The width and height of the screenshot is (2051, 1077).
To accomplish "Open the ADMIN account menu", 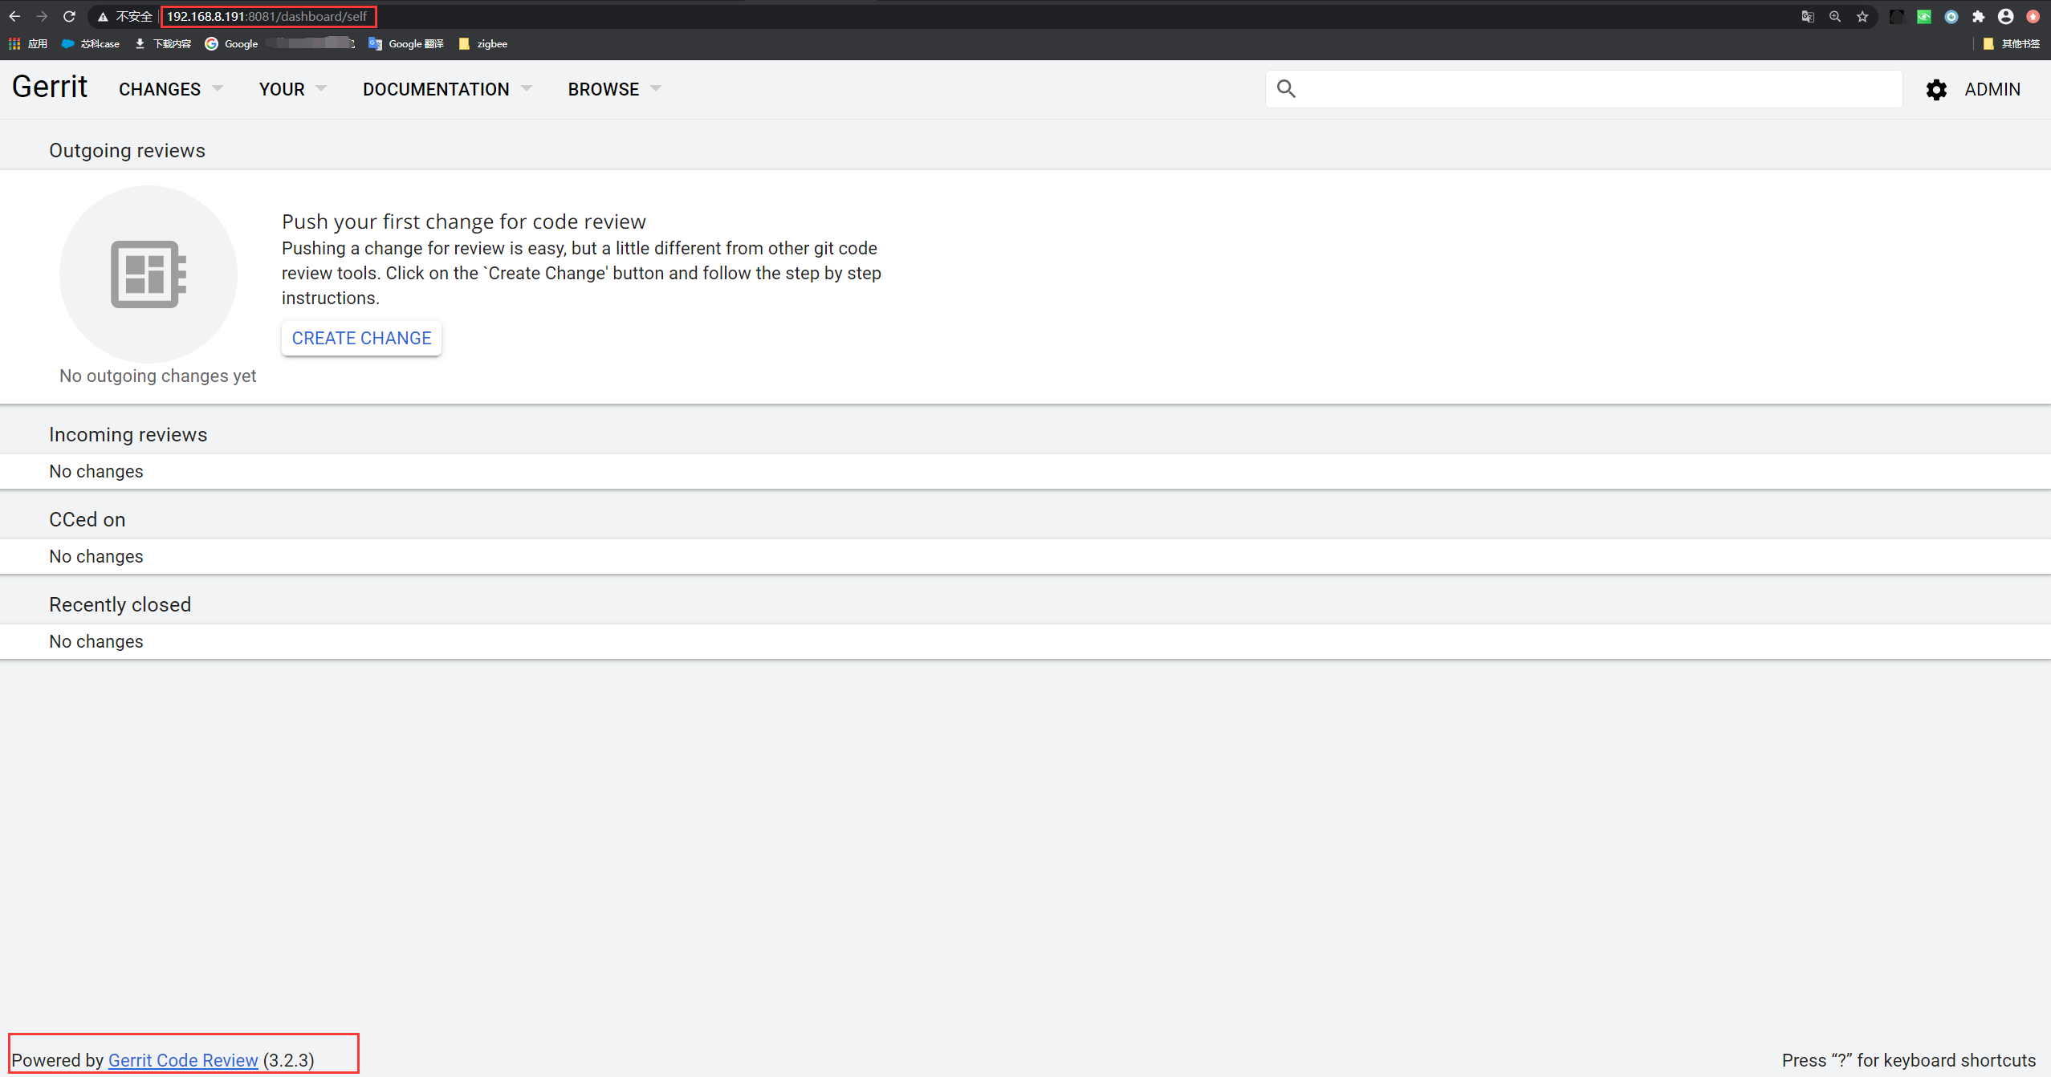I will click(x=1993, y=89).
